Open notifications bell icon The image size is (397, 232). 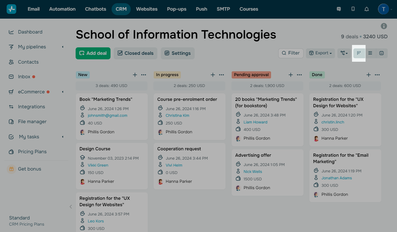pos(367,9)
